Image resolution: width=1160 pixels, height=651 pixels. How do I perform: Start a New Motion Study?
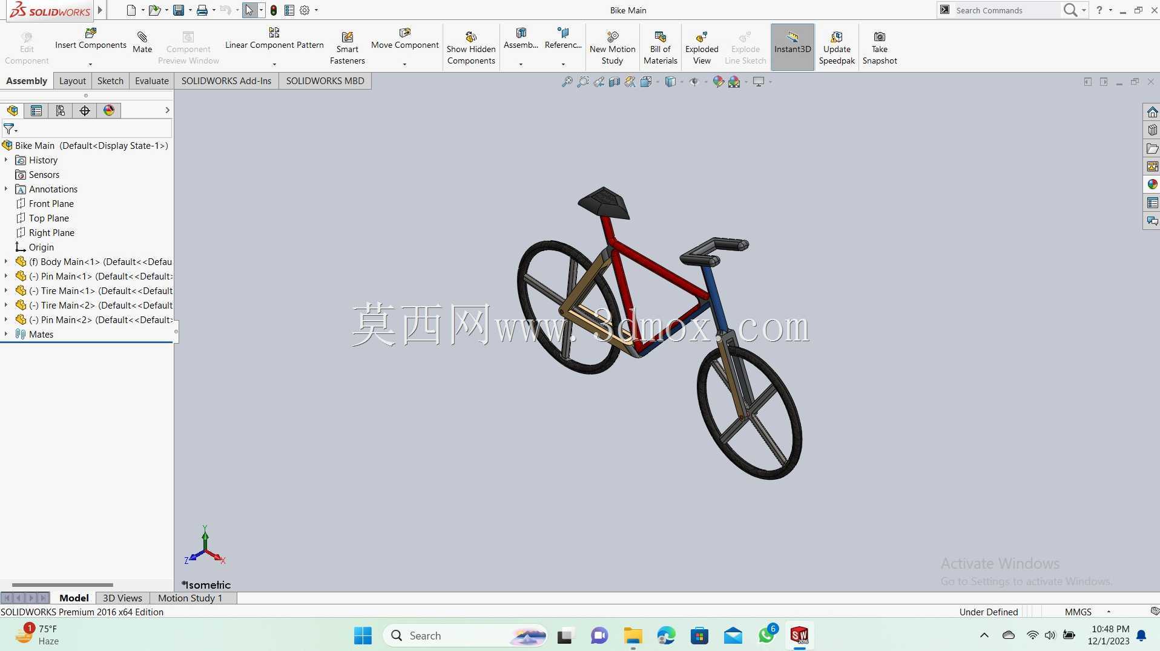pos(612,48)
